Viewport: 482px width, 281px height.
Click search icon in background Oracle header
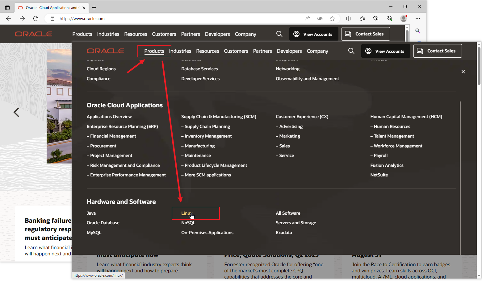279,34
